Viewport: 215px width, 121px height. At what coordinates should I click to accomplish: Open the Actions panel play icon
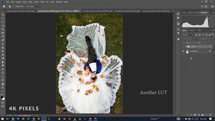[178, 18]
